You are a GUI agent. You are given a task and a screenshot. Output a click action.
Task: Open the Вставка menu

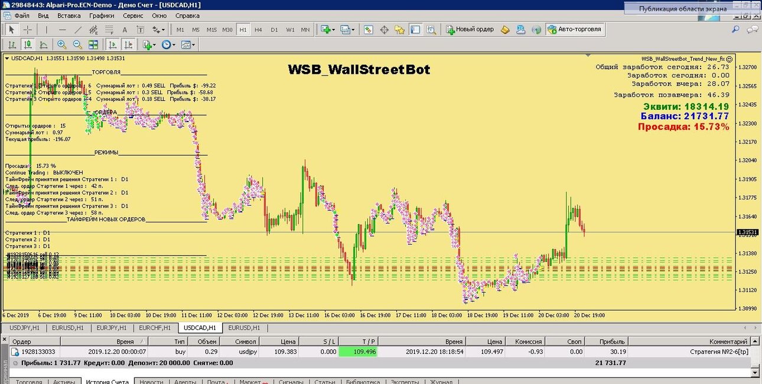coord(69,15)
